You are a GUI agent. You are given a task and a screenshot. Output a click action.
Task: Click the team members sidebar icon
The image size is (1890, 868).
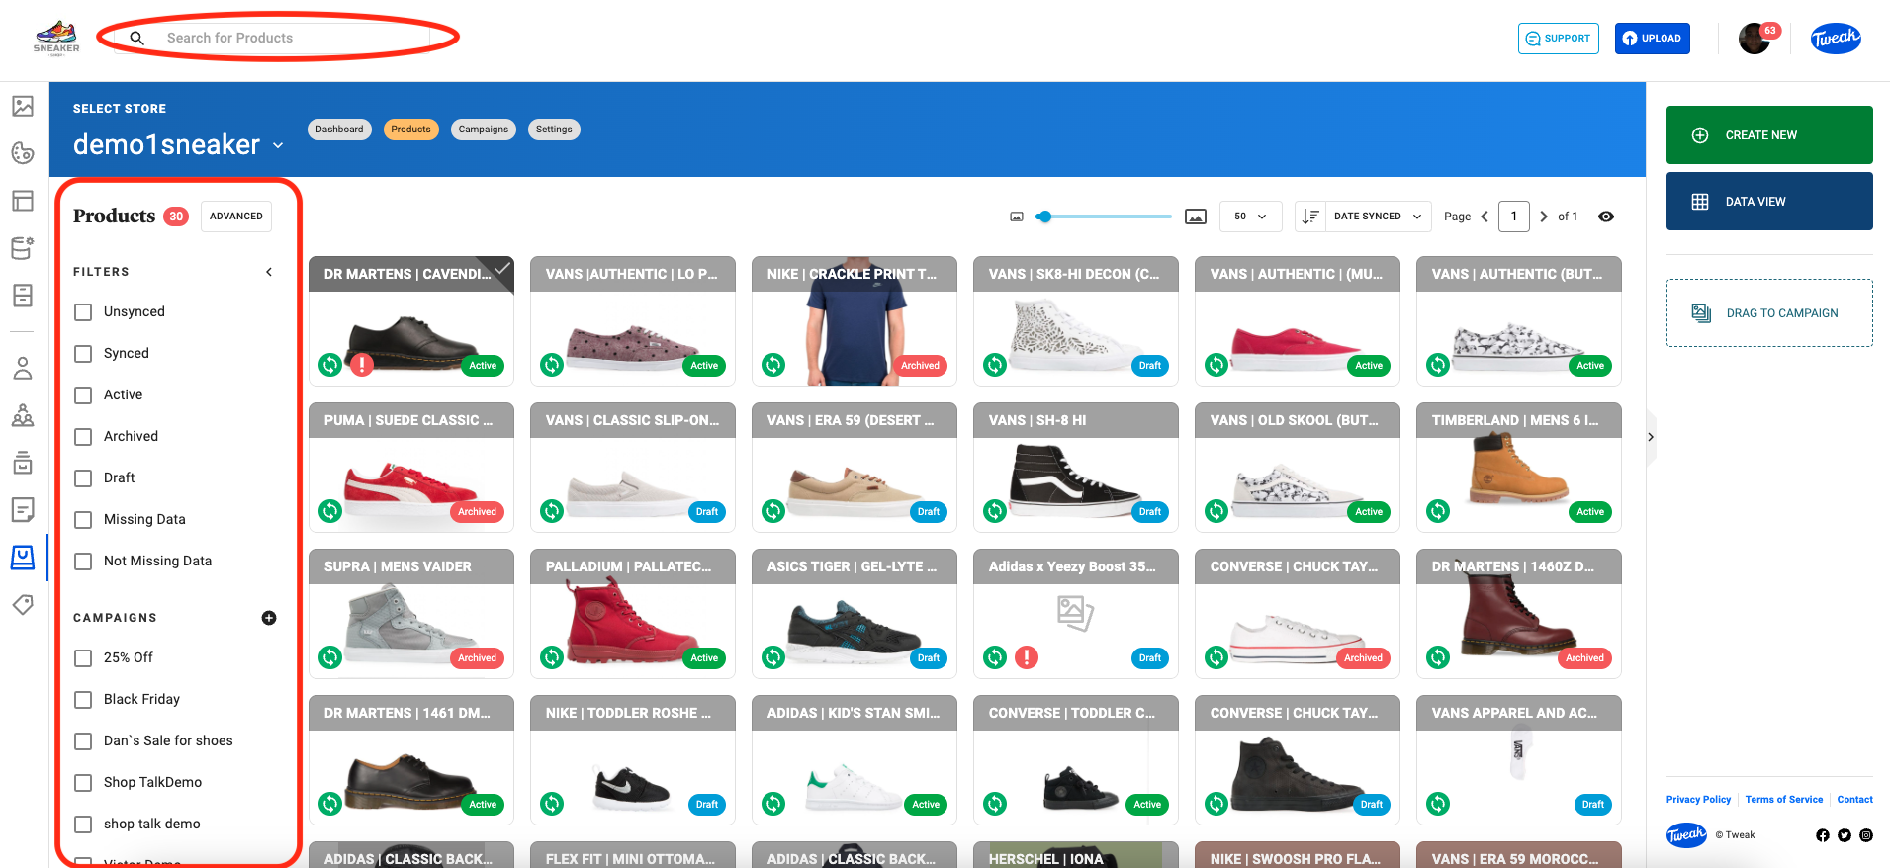tap(23, 415)
